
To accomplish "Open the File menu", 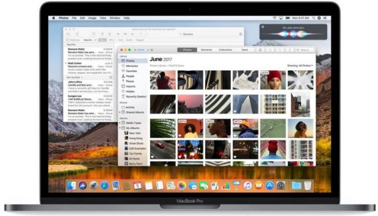I will coord(74,18).
